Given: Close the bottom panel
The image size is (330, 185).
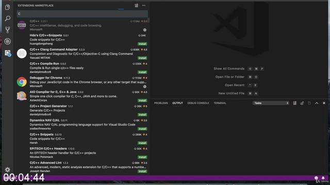Looking at the screenshot, I should coord(324,103).
